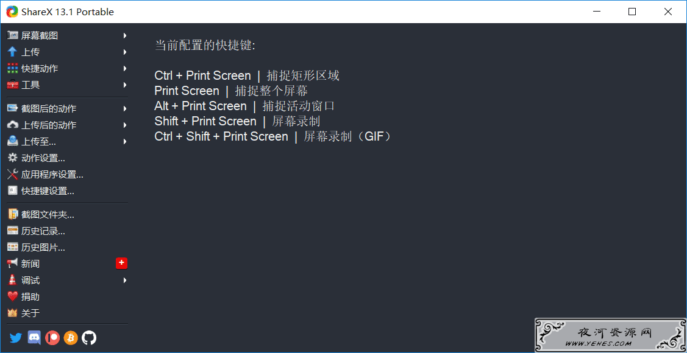
Task: Click the red plus badge next to 新闻
Action: coord(121,263)
